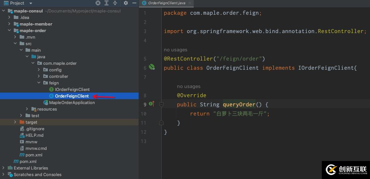Screen dimensions: 370x179
Task: Collapse the feign package folder
Action: click(39, 83)
